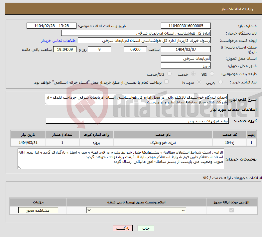
Task: Select the متوسط purchase type radio
Action: pyautogui.click(x=199, y=82)
